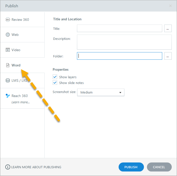This screenshot has width=177, height=176.
Task: Focus the Title text field
Action: (119, 29)
